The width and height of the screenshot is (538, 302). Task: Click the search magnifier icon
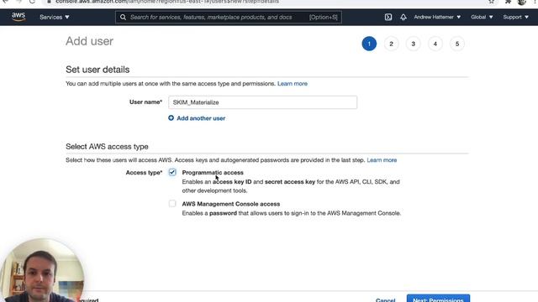pyautogui.click(x=123, y=17)
